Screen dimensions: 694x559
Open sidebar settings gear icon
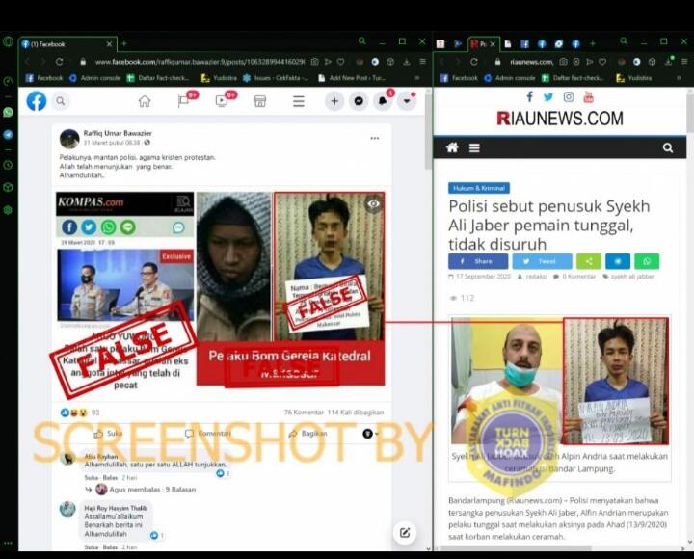8,210
